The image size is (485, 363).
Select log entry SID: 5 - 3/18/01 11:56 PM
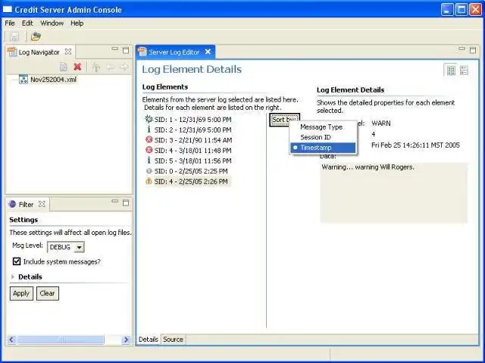point(192,161)
